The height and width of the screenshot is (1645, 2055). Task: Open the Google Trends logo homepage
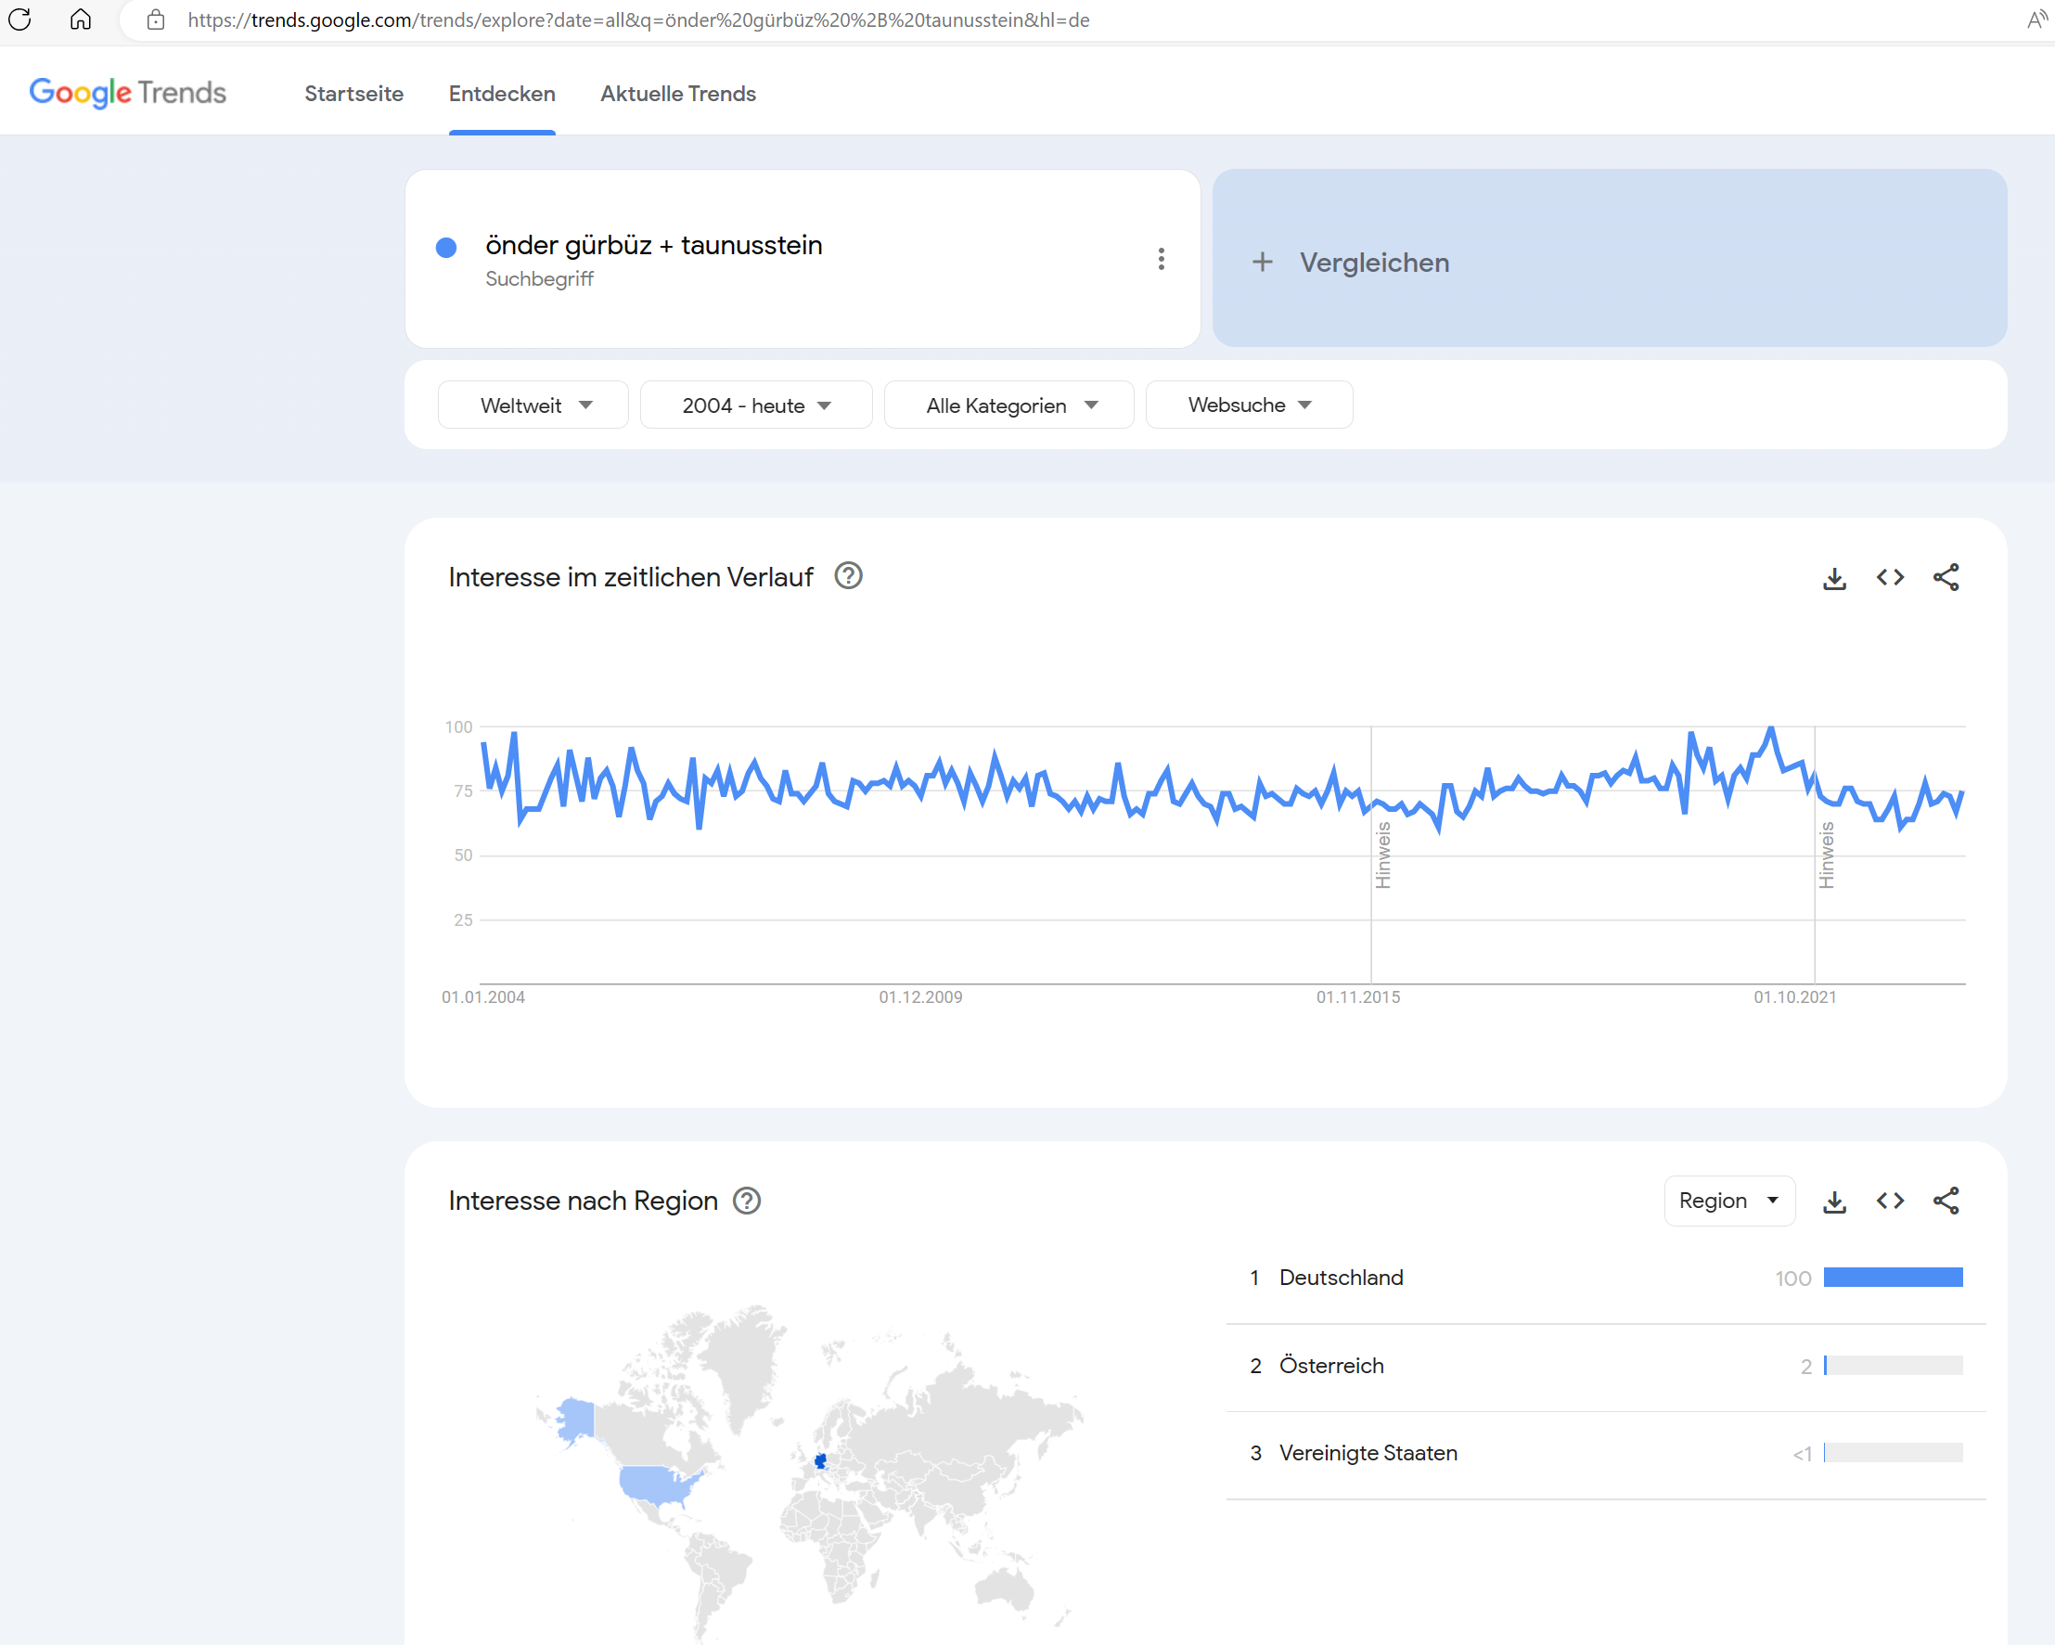coord(128,93)
